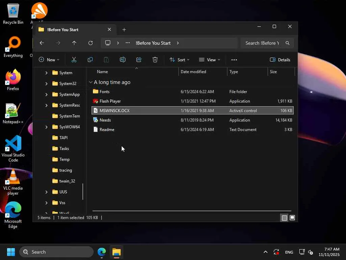The height and width of the screenshot is (260, 346).
Task: Expand the Vss folder in tree
Action: pos(46,203)
